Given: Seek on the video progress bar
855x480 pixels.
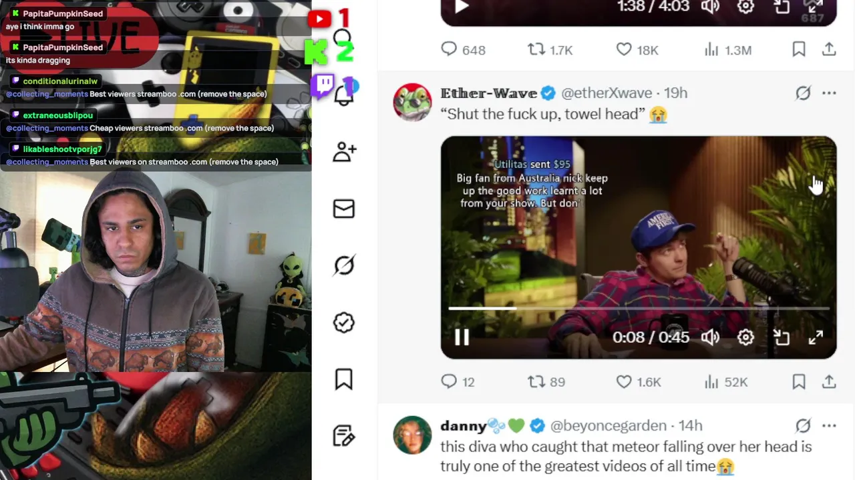Looking at the screenshot, I should [639, 309].
